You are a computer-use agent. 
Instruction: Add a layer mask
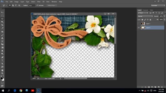pos(149,87)
